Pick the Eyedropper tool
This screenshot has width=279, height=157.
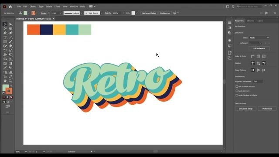tap(5, 68)
